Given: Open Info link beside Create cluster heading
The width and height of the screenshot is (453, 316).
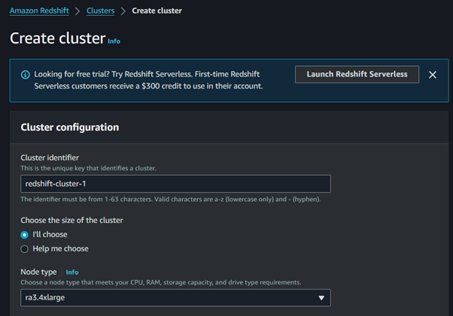Looking at the screenshot, I should point(114,41).
